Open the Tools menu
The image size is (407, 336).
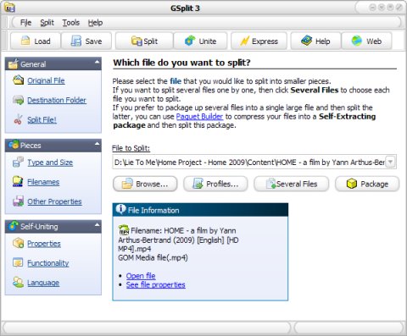71,22
